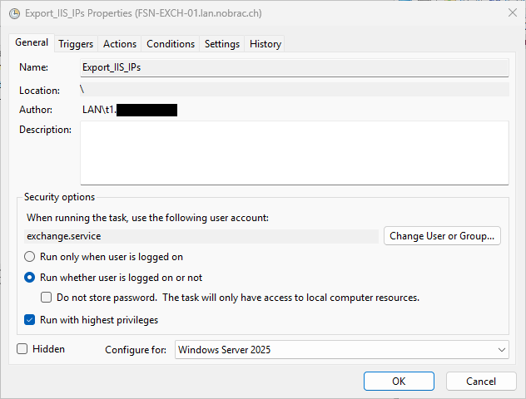The image size is (526, 399).
Task: Open the Windows Server 2025 combo box
Action: [341, 350]
